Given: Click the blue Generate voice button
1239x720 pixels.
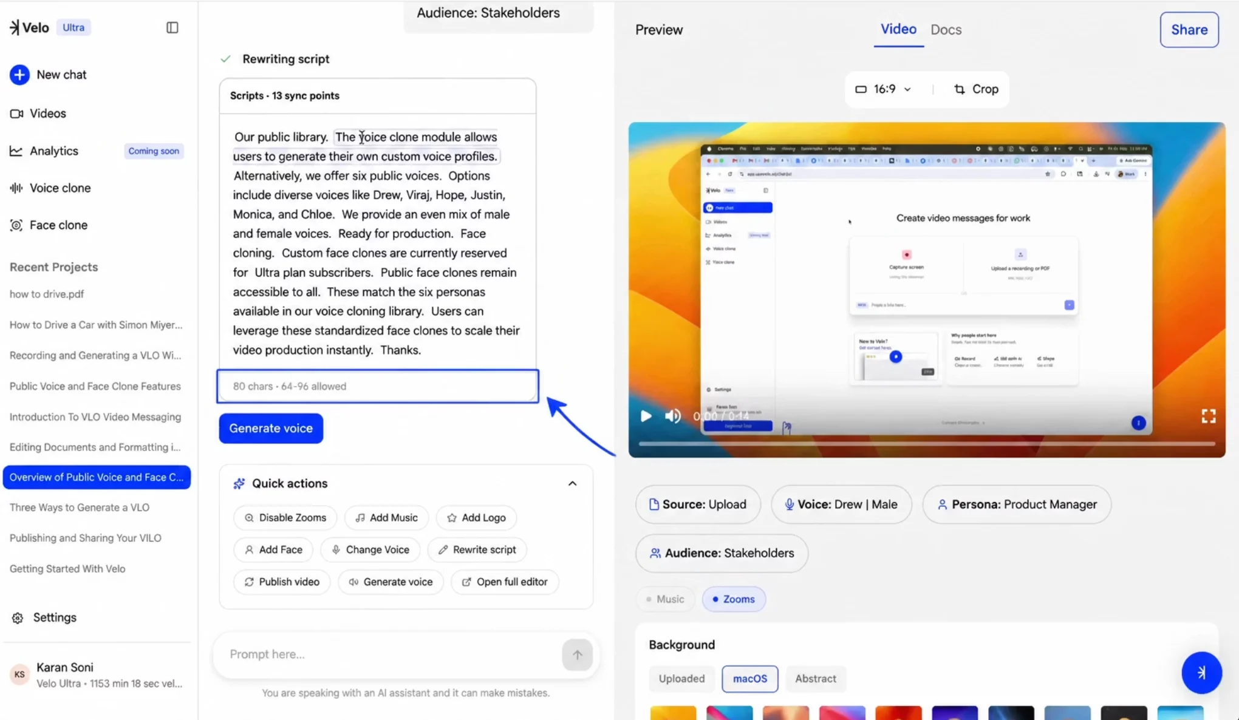Looking at the screenshot, I should coord(271,429).
